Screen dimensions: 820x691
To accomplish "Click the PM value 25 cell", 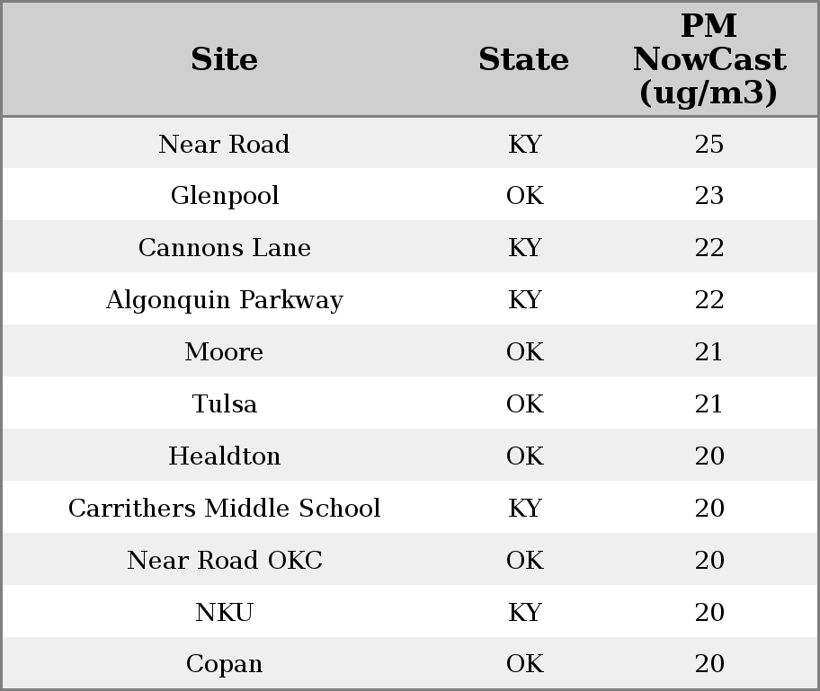I will [709, 144].
